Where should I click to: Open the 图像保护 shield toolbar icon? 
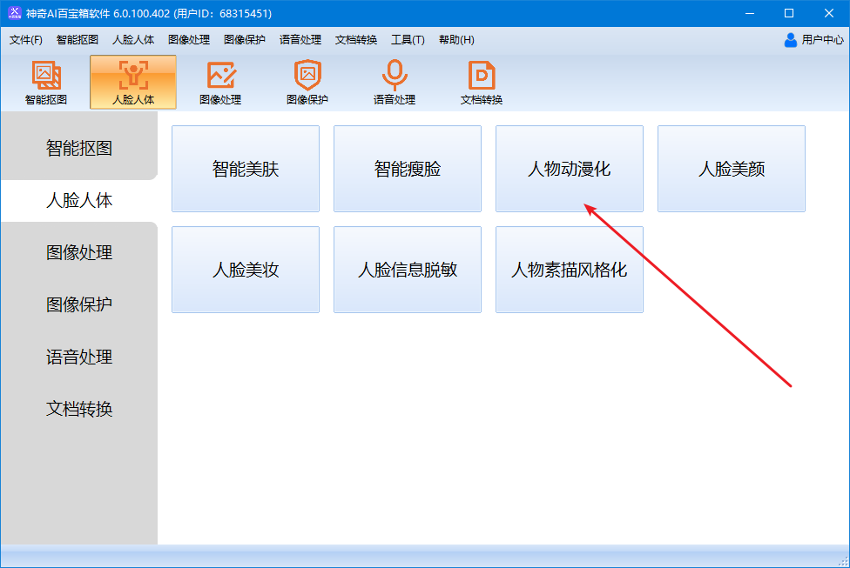[x=307, y=83]
